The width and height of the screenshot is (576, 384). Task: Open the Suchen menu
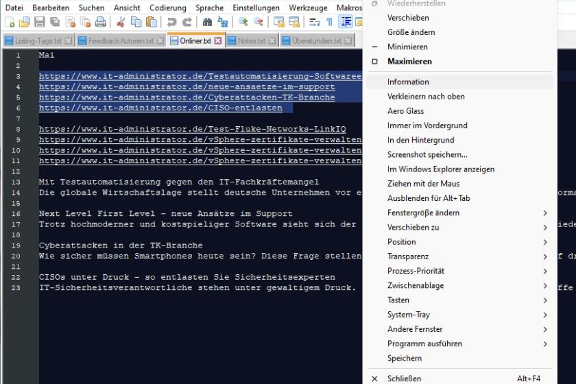point(91,8)
